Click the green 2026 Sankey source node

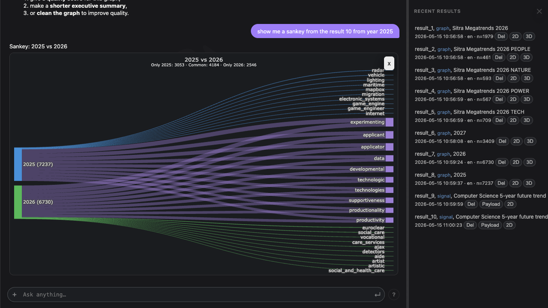tap(18, 202)
